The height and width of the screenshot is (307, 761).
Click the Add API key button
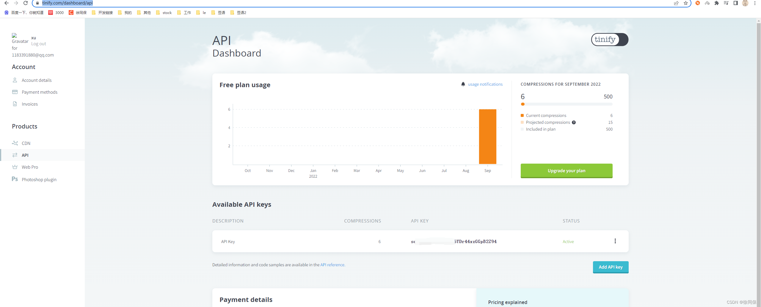point(611,267)
